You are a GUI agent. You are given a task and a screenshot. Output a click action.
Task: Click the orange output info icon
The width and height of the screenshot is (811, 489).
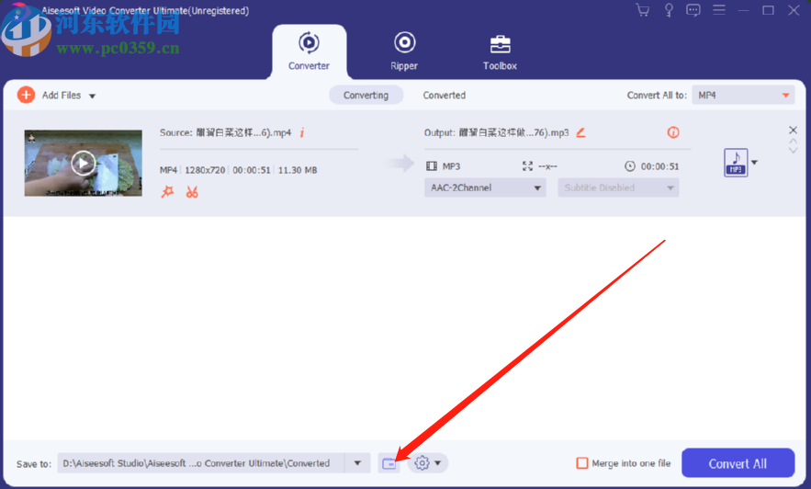pyautogui.click(x=673, y=132)
